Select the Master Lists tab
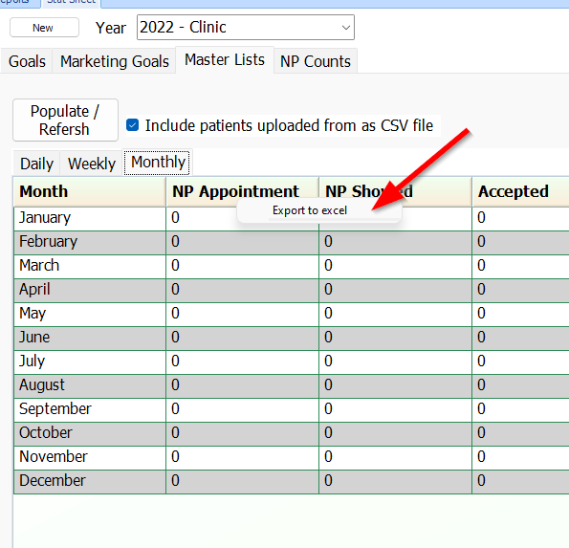The height and width of the screenshot is (548, 569). pyautogui.click(x=225, y=60)
